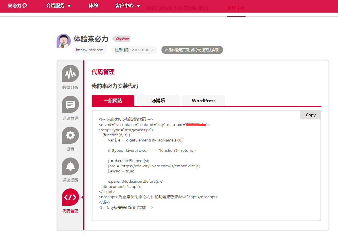Click the noscript code line
This screenshot has height=240, width=338.
coord(158,197)
